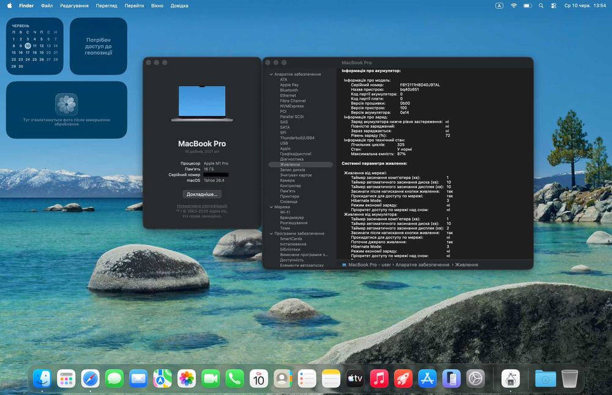Launch Reminders from the Dock

coord(307,378)
